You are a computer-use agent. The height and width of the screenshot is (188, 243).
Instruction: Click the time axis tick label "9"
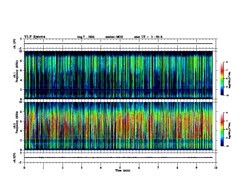[x=196, y=168]
